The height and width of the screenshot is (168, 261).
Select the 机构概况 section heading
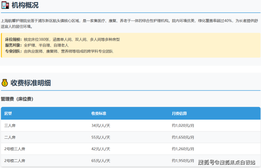click(x=25, y=5)
